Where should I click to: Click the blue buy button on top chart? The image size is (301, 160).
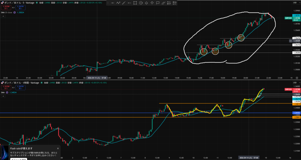coord(20,7)
